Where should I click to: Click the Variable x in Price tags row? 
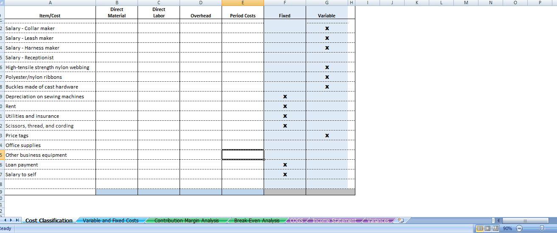point(327,136)
